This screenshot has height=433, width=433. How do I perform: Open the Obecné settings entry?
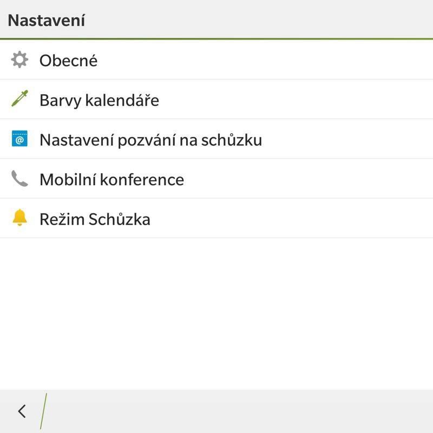(68, 60)
